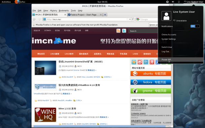Viewport: 205px width, 128px height.
Task: Click the lightbulb info bar icon
Action: 34,25
